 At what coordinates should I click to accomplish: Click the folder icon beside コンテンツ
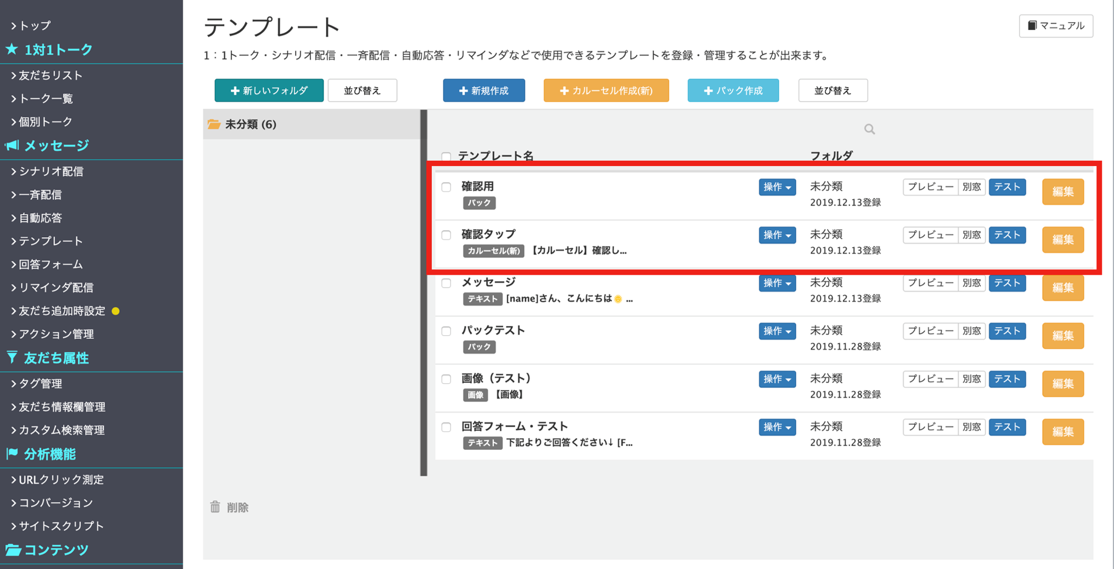(x=13, y=549)
